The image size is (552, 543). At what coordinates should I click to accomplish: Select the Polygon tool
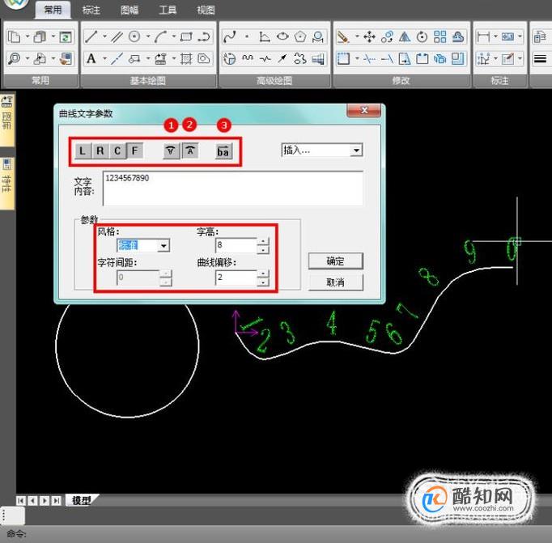[x=300, y=36]
